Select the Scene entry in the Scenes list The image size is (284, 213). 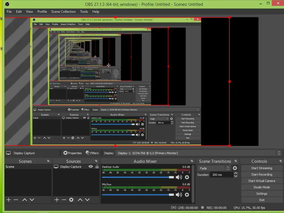tap(28, 167)
